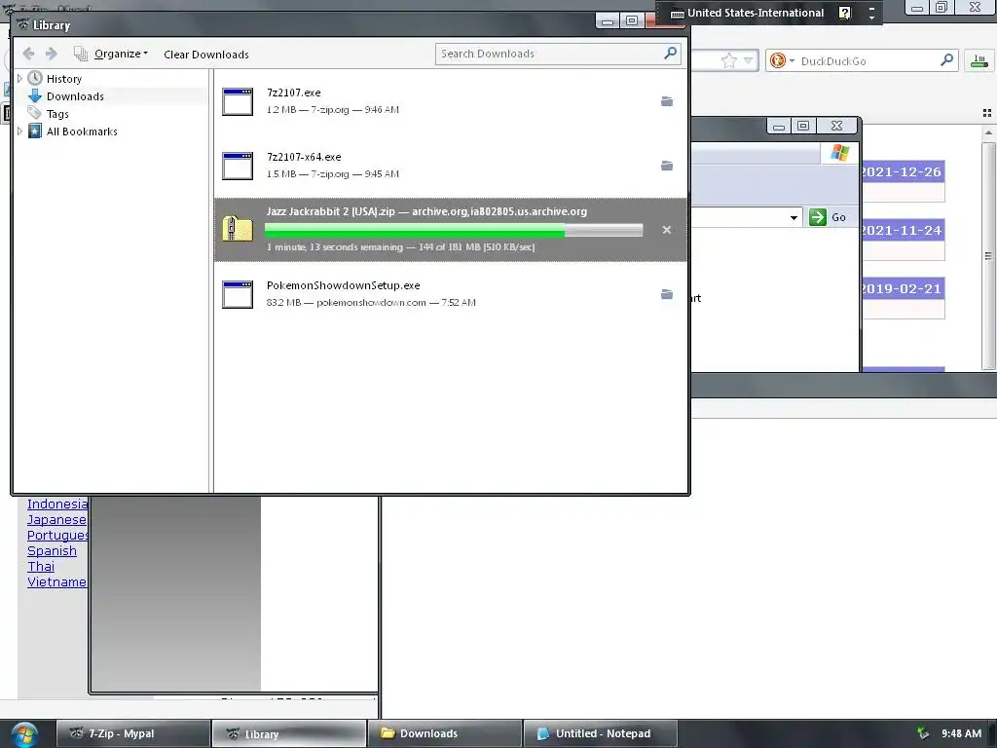This screenshot has width=997, height=748.
Task: Switch to Library taskbar window
Action: pyautogui.click(x=289, y=734)
